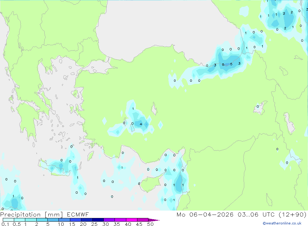Click the "40" legend scale label

[x=128, y=224]
